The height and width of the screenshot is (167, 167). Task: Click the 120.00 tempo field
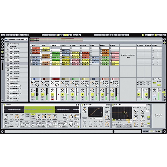8,35
